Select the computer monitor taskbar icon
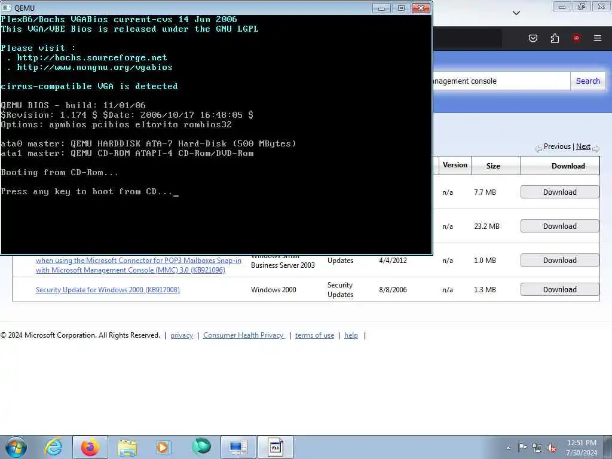The height and width of the screenshot is (459, 612). (x=238, y=447)
